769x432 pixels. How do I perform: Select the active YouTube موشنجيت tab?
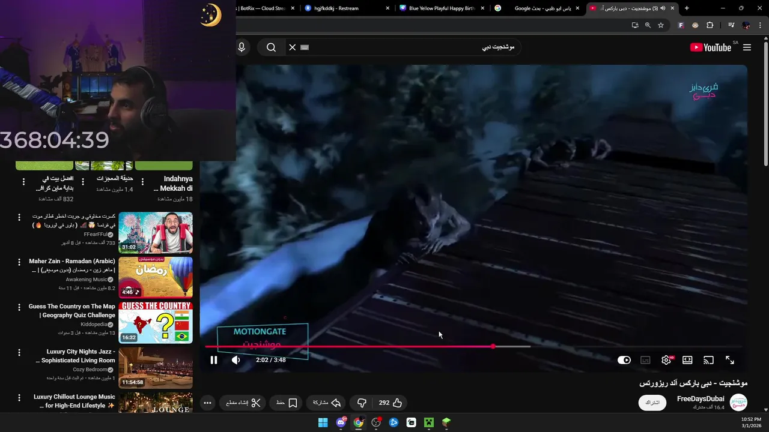point(631,8)
